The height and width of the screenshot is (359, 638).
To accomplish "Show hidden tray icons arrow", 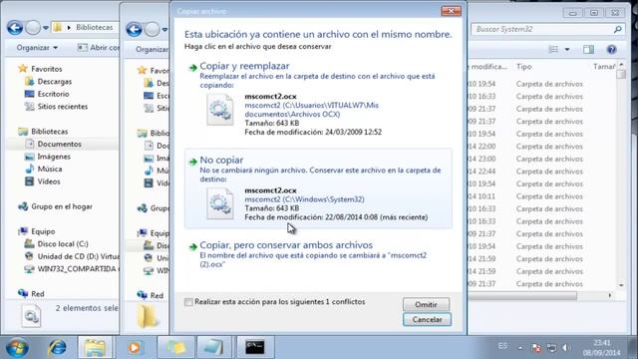I will pyautogui.click(x=520, y=348).
